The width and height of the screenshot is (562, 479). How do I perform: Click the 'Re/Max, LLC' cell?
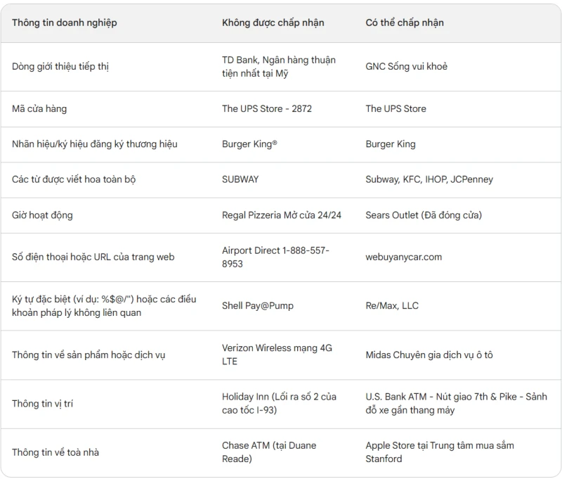point(392,306)
